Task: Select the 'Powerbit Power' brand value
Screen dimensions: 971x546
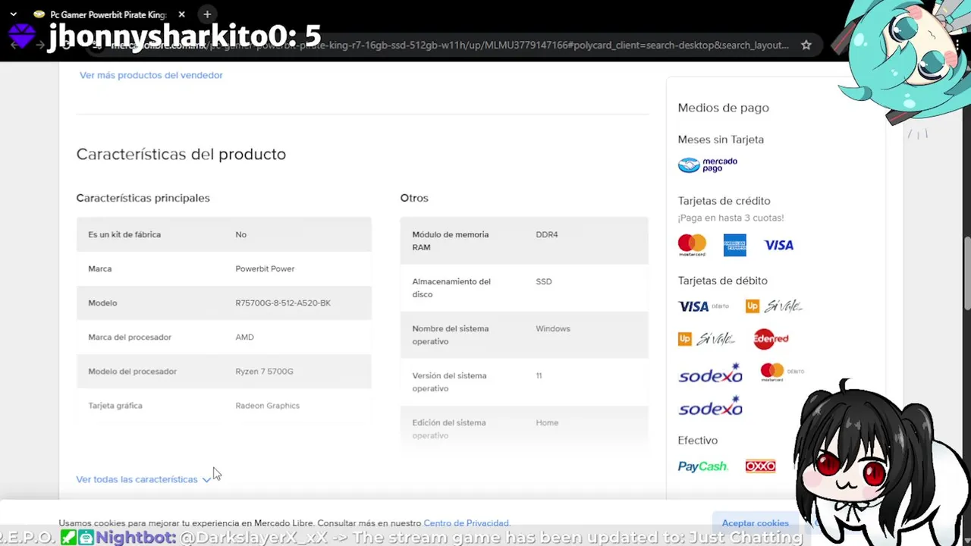Action: (265, 268)
